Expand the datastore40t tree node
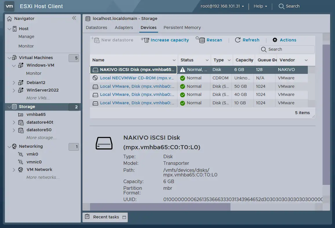The width and height of the screenshot is (335, 228). point(14,123)
